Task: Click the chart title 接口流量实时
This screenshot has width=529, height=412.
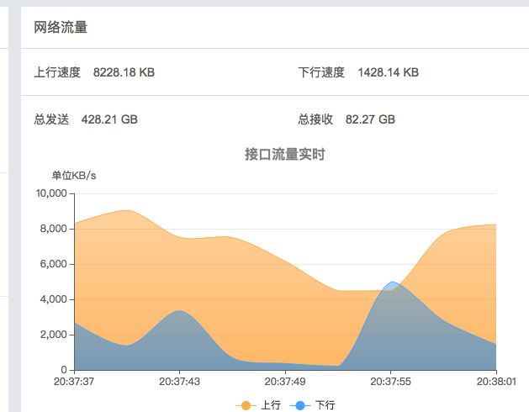Action: point(285,154)
